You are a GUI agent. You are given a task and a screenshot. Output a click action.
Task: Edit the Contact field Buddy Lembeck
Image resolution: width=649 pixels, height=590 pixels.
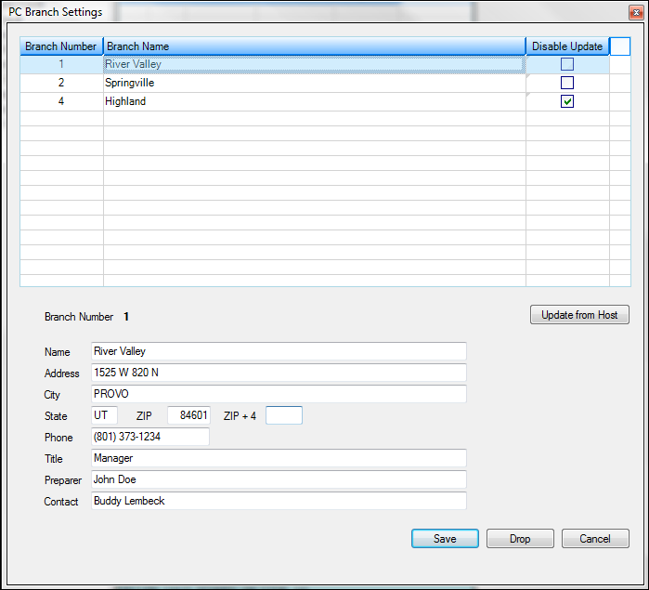279,501
